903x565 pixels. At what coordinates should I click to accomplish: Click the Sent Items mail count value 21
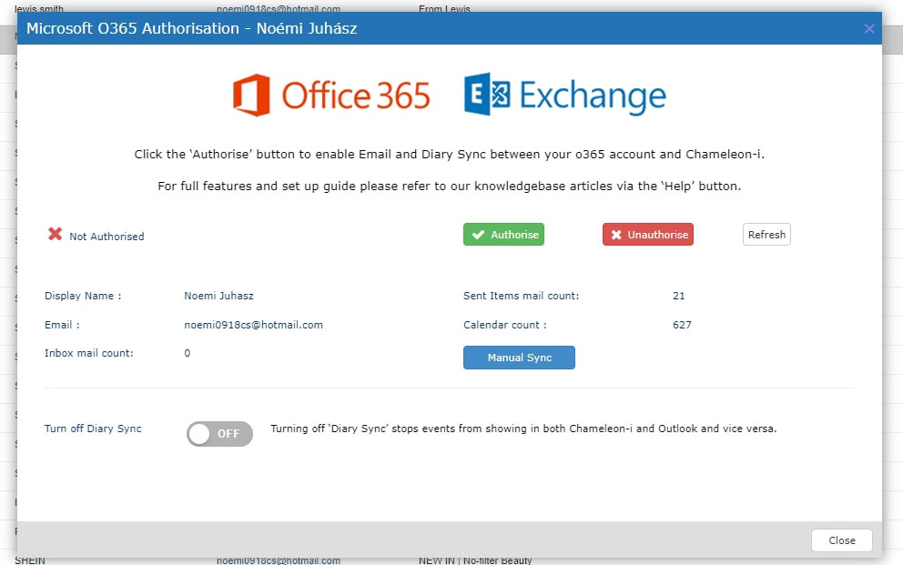[678, 296]
